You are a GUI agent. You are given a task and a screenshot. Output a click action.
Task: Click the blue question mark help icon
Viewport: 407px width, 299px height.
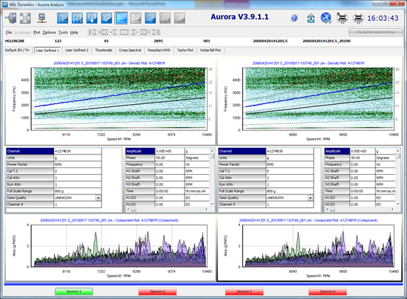(295, 18)
